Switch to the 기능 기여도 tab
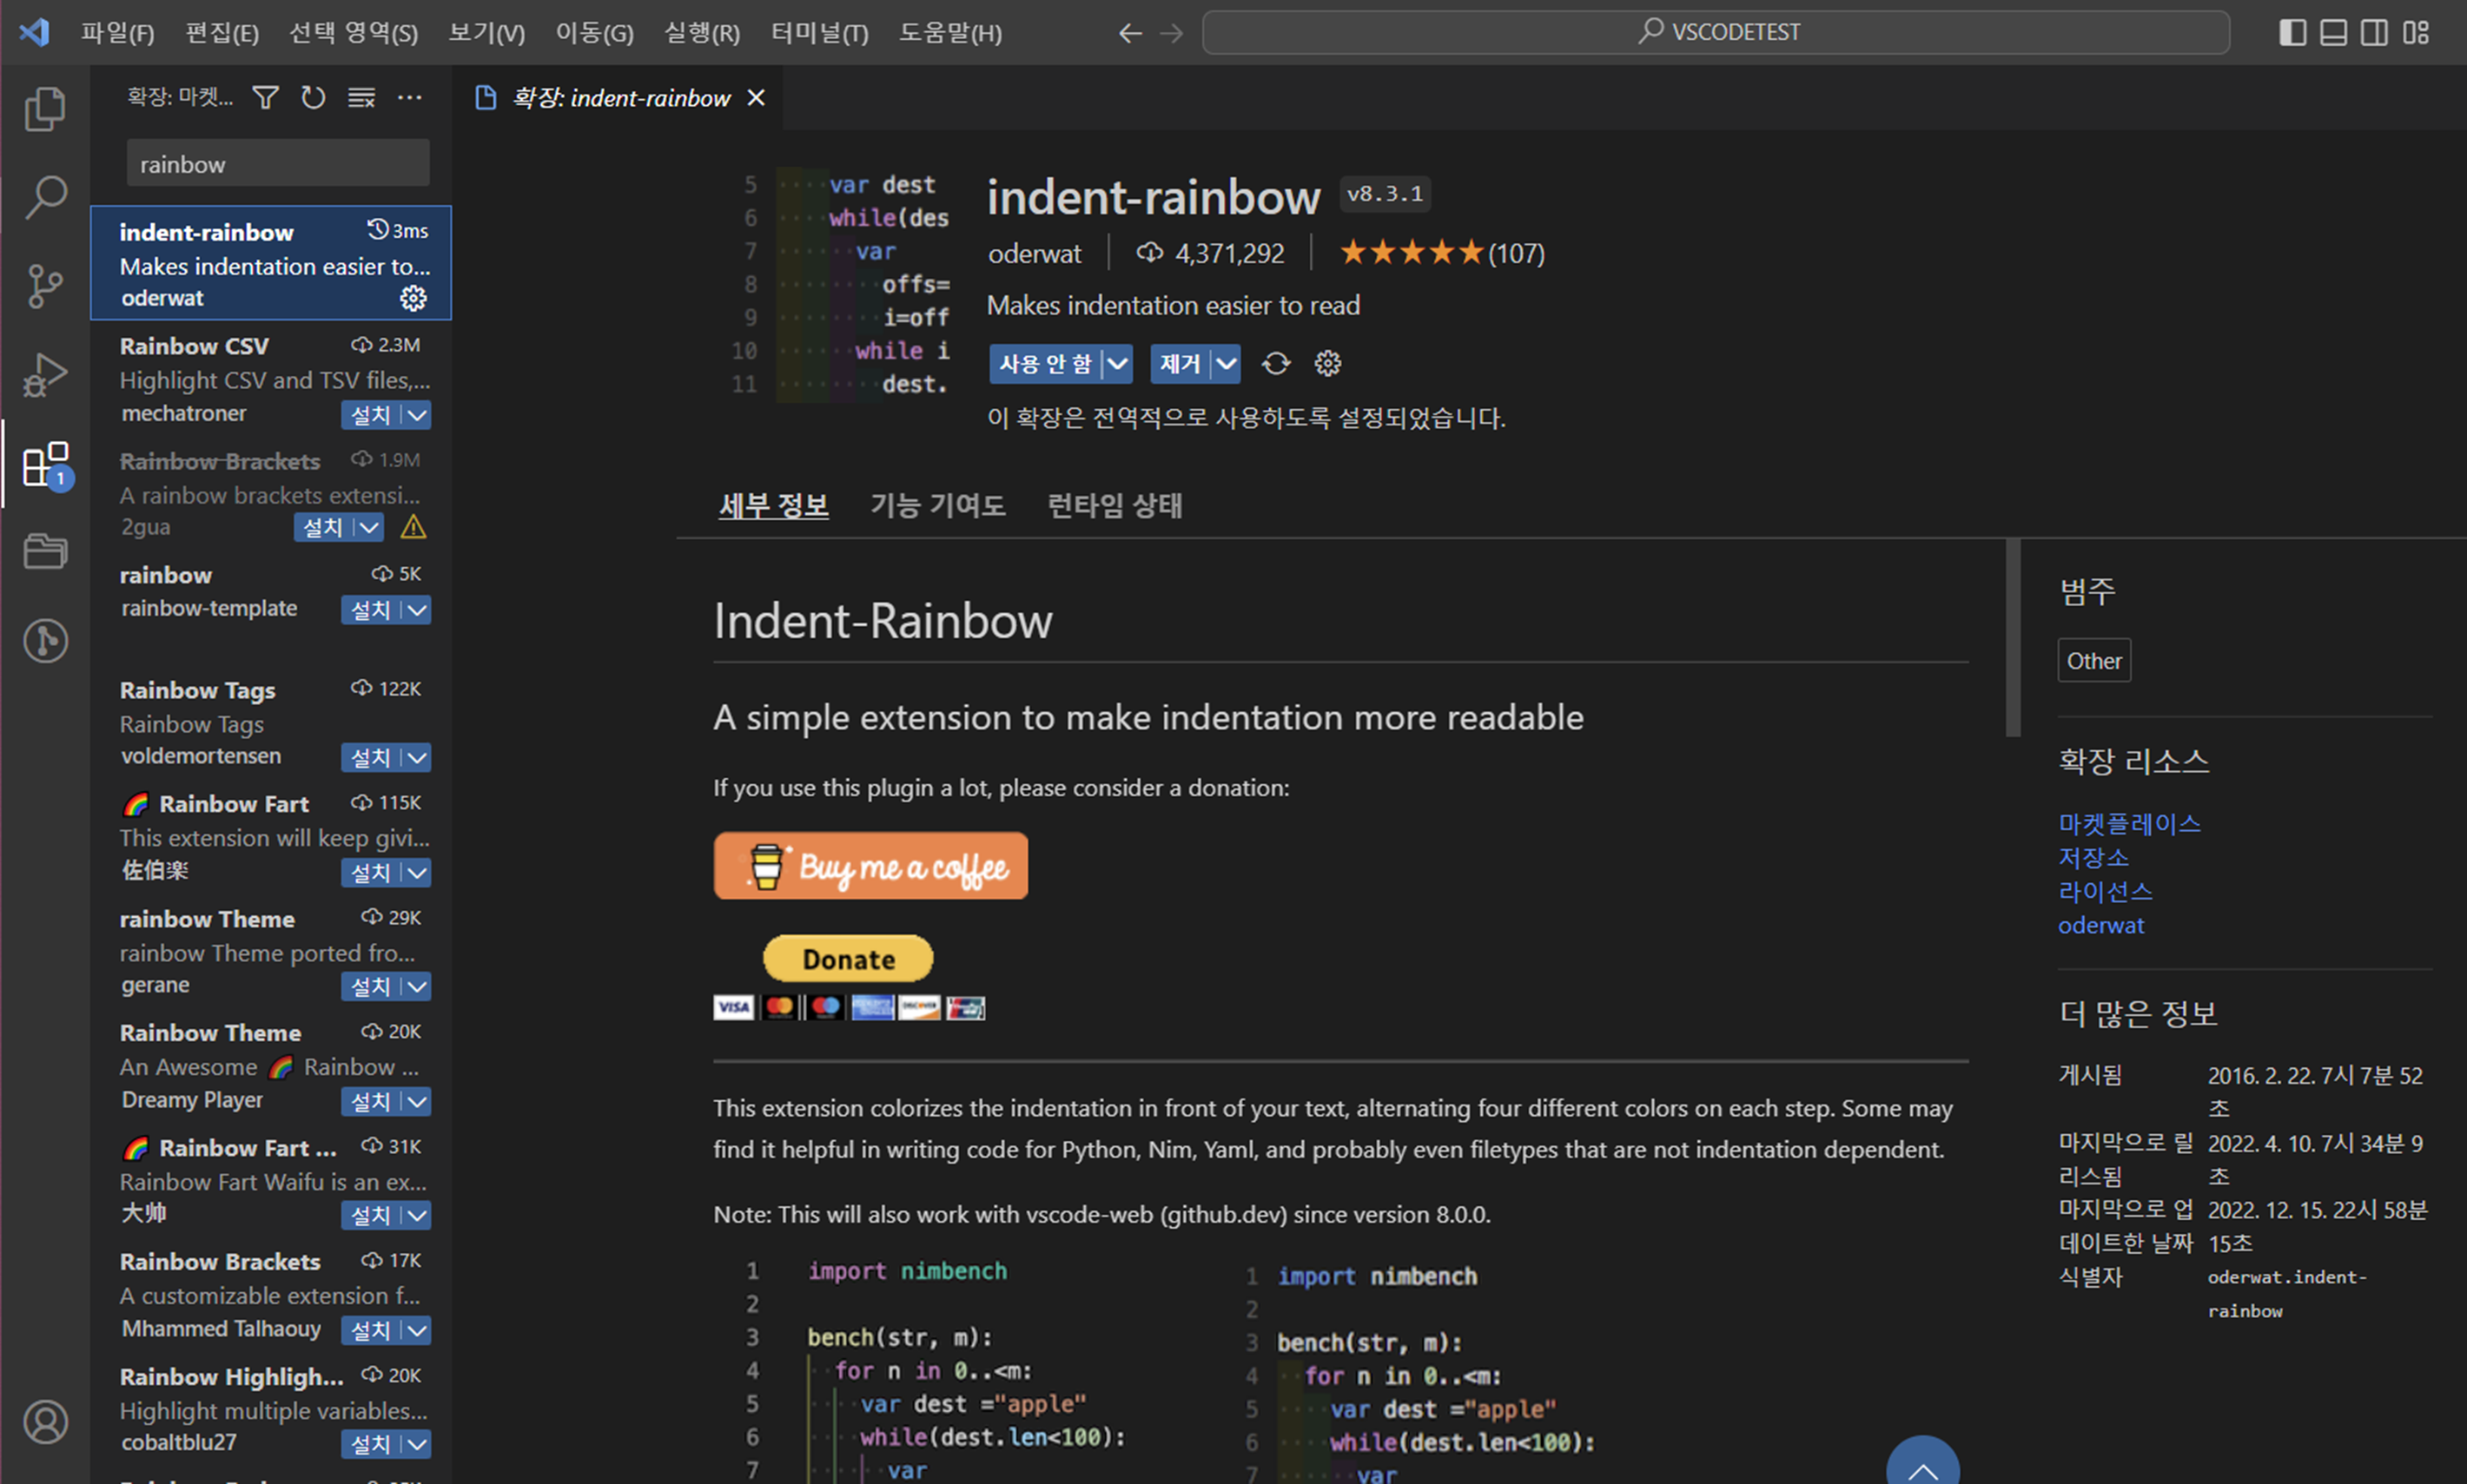The height and width of the screenshot is (1484, 2467). click(x=936, y=505)
